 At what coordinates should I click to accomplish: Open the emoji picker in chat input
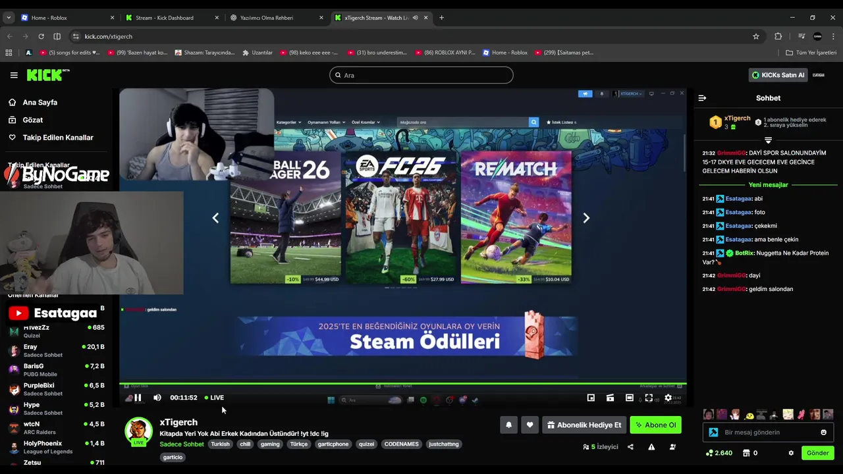[x=823, y=433]
